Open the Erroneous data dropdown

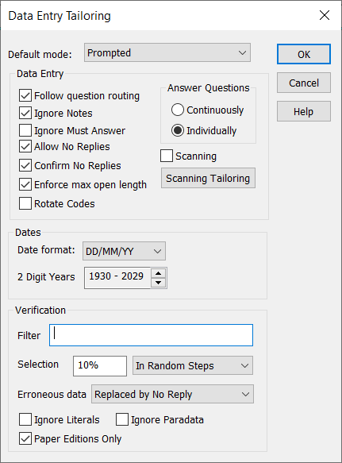point(172,394)
